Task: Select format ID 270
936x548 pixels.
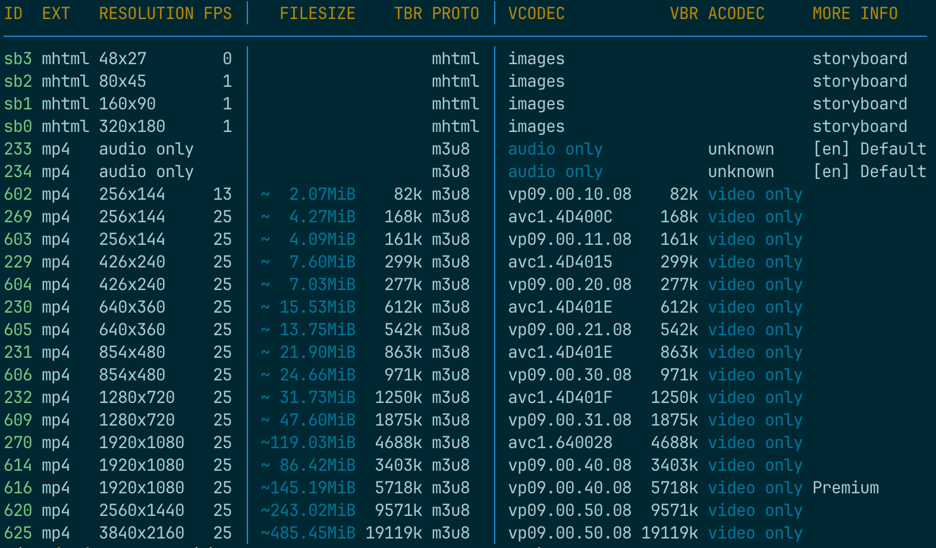Action: (18, 443)
